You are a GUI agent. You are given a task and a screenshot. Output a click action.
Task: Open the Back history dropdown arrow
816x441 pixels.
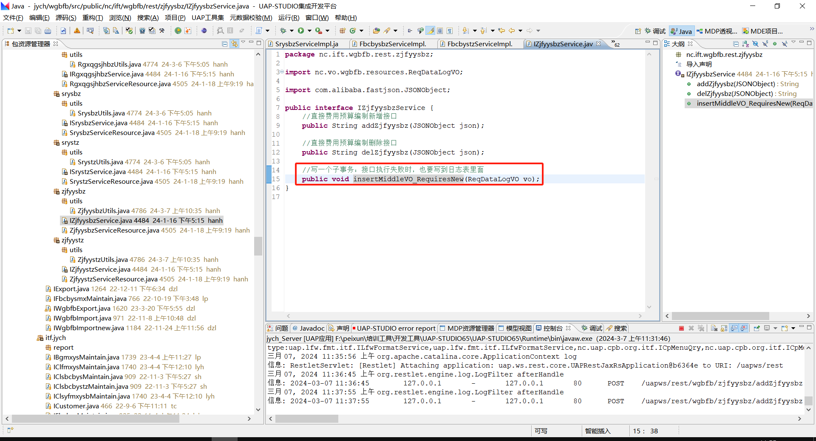(520, 31)
